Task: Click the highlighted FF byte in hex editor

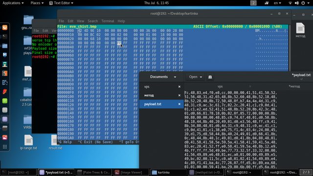Action: coord(119,43)
